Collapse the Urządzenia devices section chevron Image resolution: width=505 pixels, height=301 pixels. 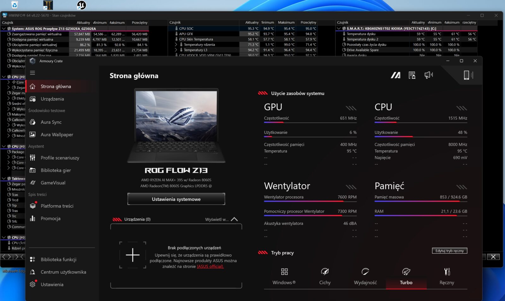click(x=234, y=219)
